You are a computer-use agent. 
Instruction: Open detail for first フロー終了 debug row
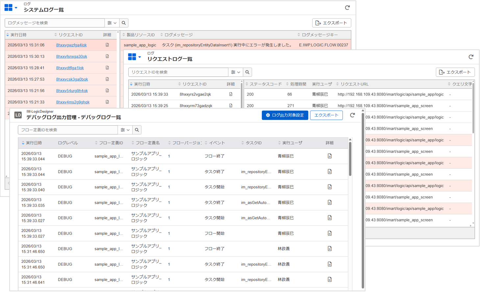point(330,156)
